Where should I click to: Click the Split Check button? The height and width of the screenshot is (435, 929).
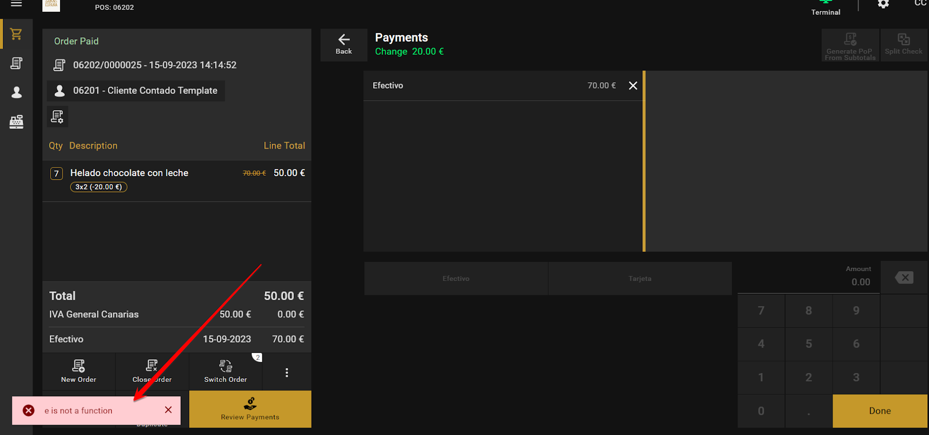pos(903,45)
